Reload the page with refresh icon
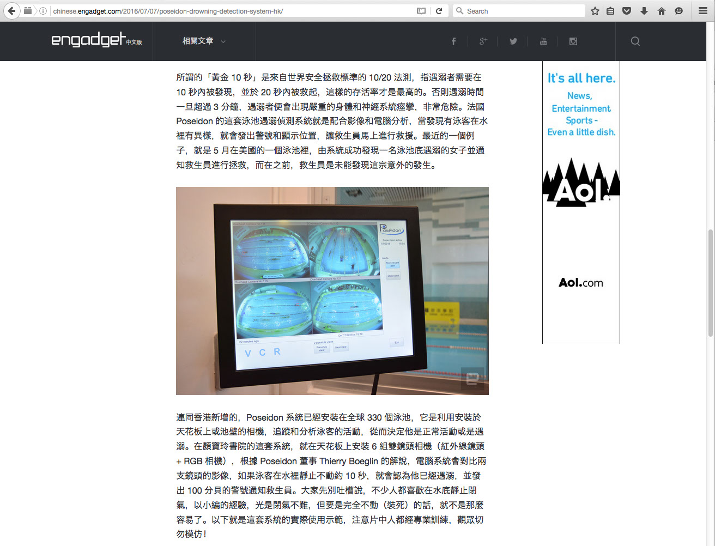Viewport: 715px width, 546px height. point(439,11)
